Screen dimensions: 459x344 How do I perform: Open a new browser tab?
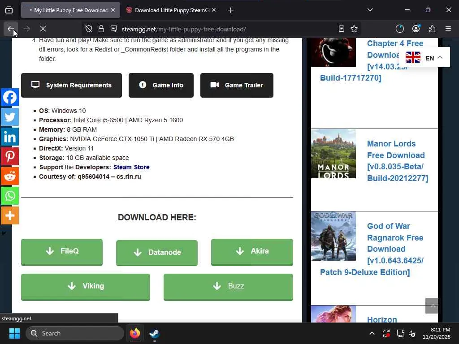point(231,10)
